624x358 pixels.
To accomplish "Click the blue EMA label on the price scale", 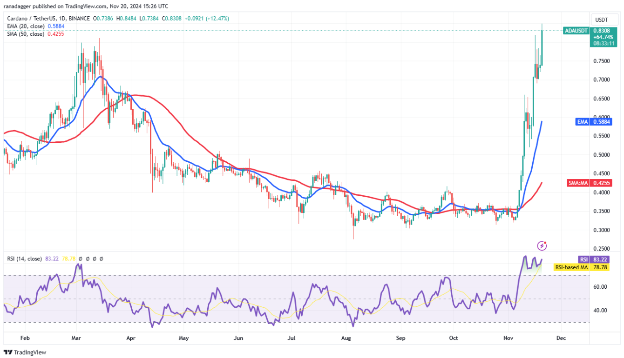I will [582, 121].
